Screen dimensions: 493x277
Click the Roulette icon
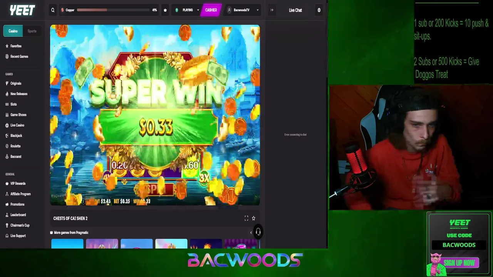pyautogui.click(x=7, y=146)
